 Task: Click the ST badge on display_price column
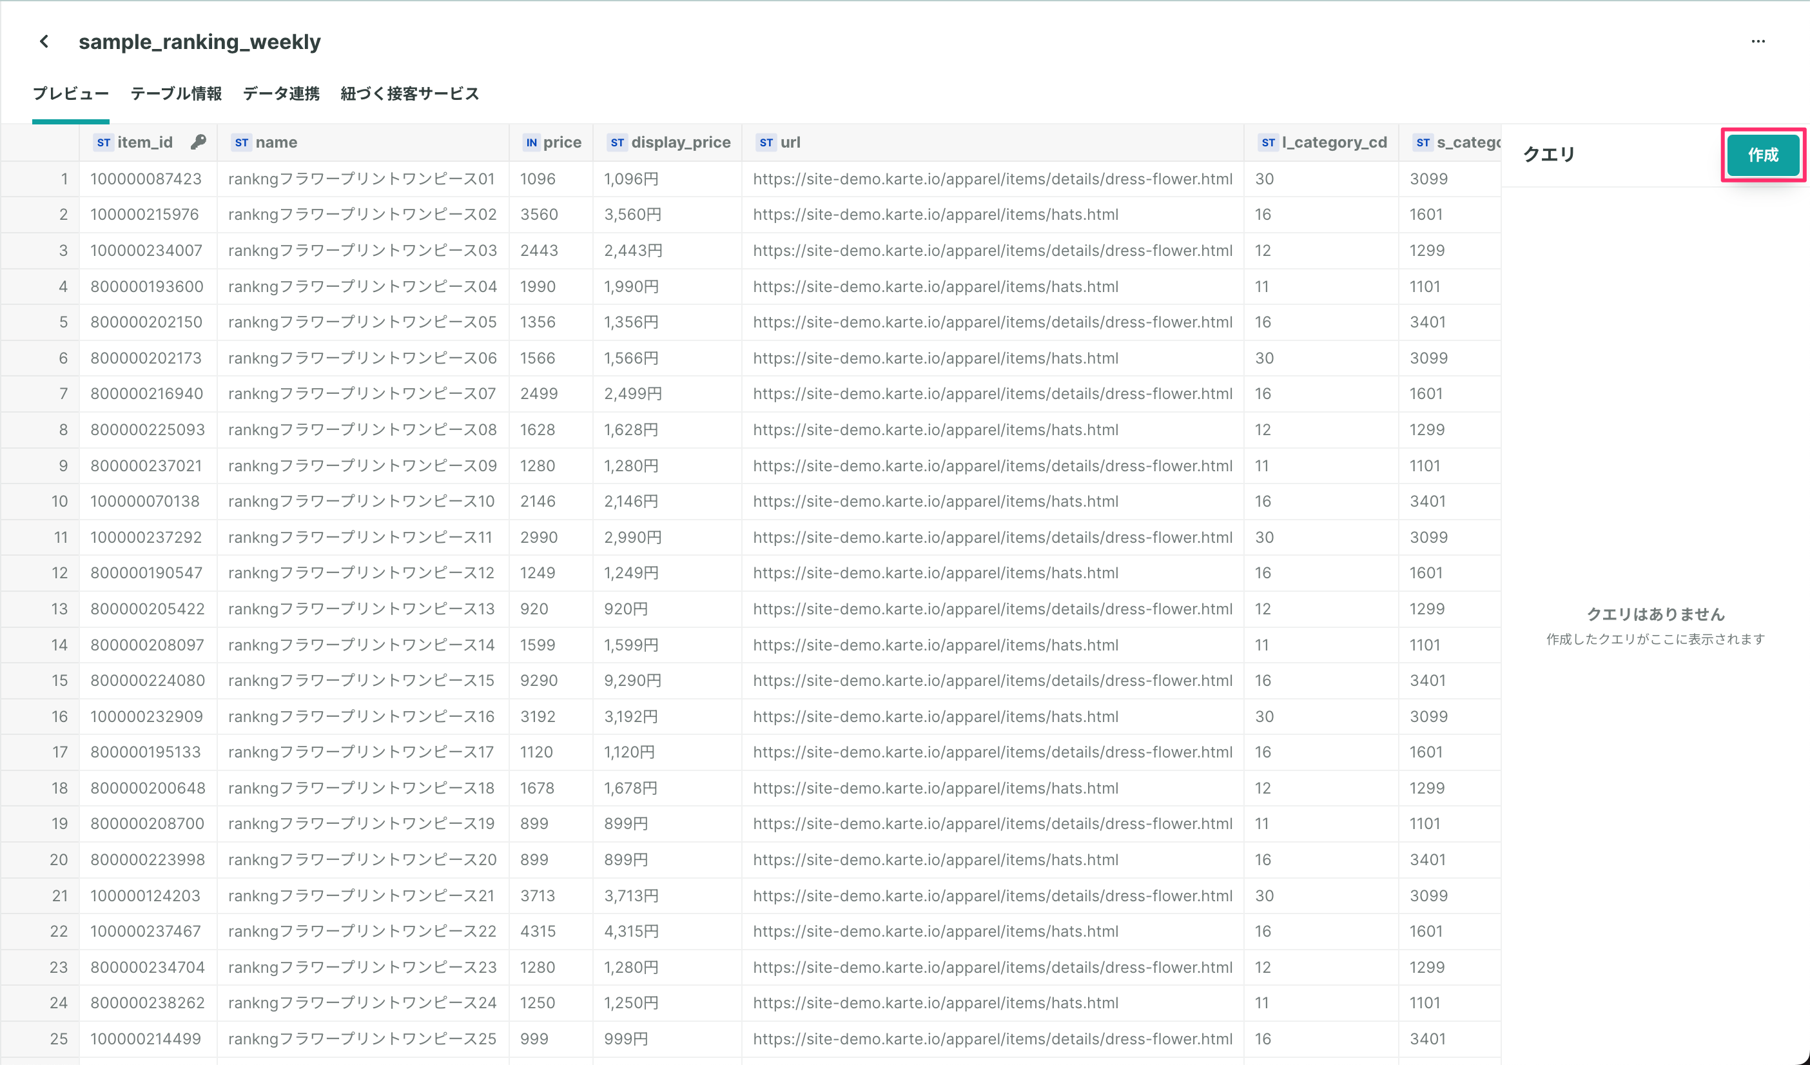tap(617, 143)
